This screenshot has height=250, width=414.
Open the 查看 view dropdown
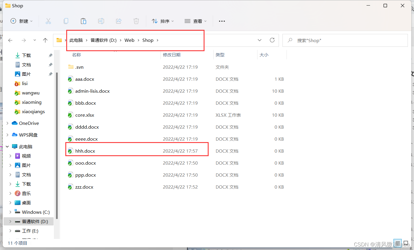tap(196, 21)
